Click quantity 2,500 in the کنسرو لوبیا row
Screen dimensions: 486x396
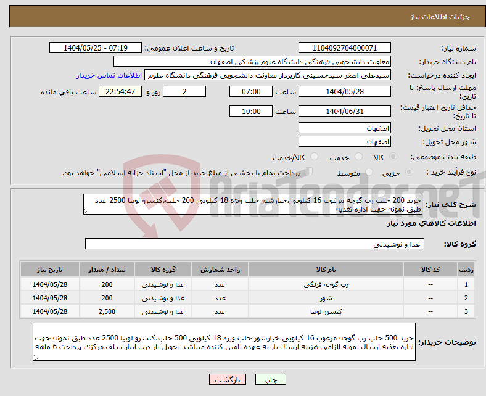coord(107,311)
